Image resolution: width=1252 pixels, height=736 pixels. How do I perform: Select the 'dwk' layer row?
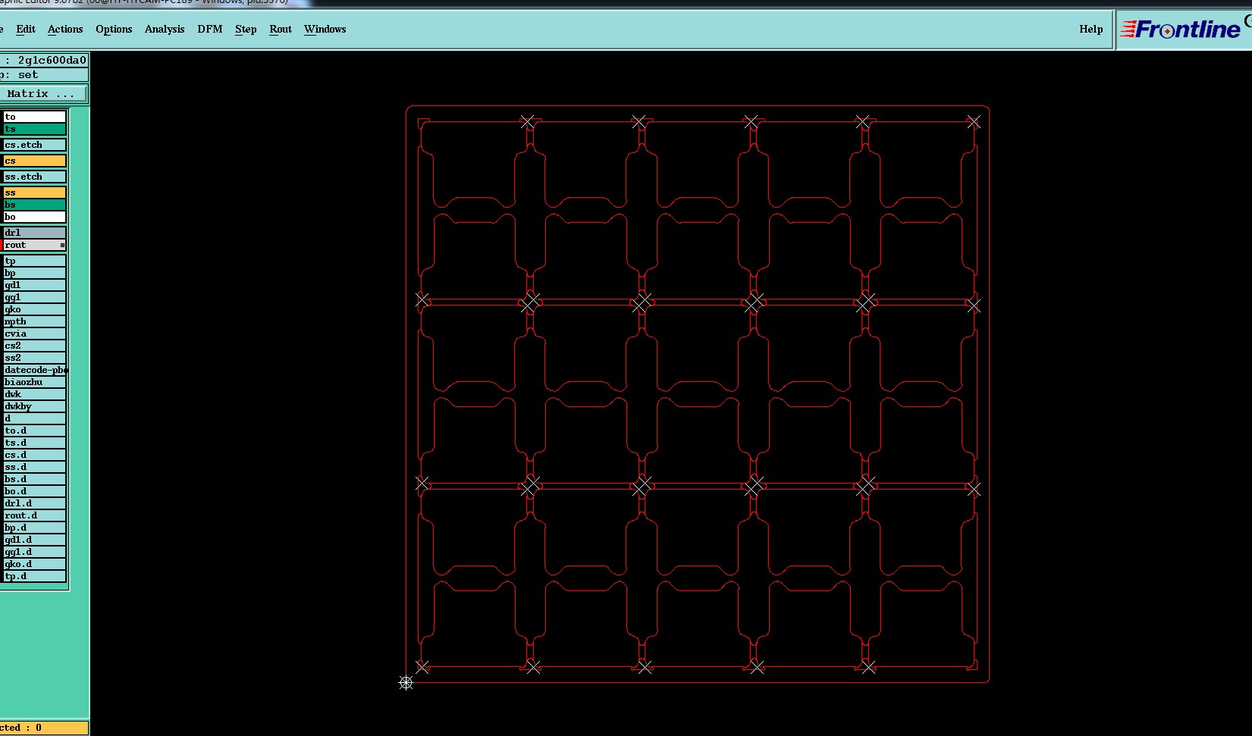pos(34,394)
